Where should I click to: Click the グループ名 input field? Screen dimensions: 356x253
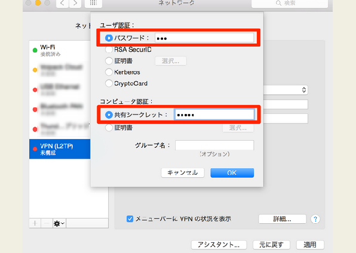click(x=214, y=145)
